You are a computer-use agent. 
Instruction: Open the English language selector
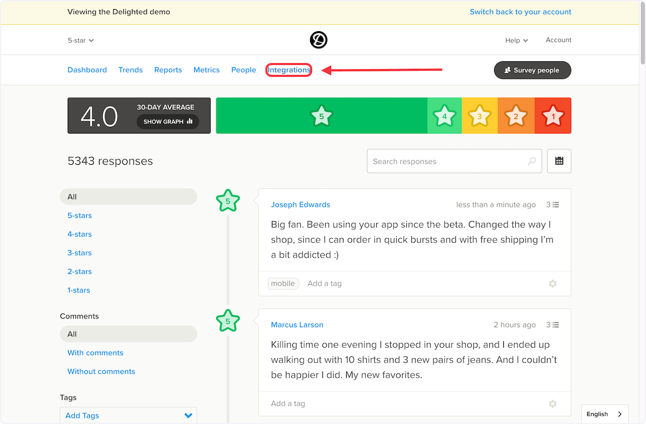tap(605, 414)
